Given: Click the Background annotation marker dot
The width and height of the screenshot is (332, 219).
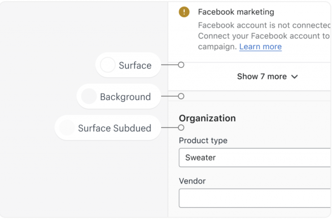Looking at the screenshot, I should (181, 96).
